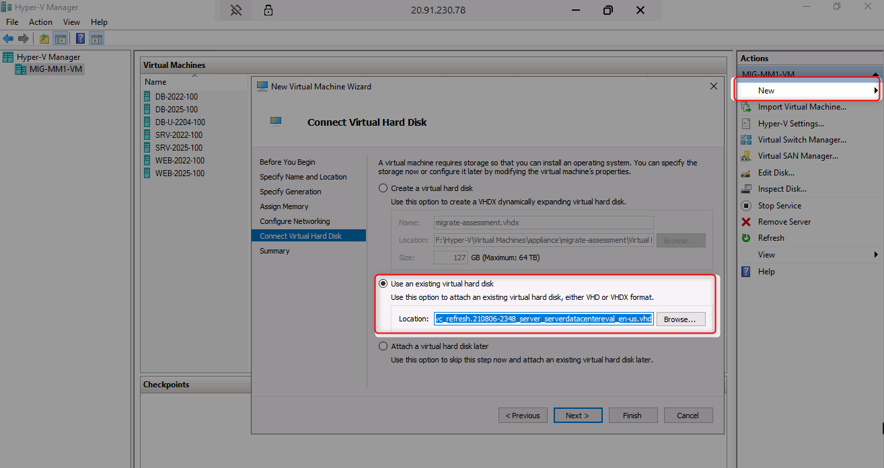Select DB-U-2204-100 in virtual machines list
This screenshot has width=884, height=468.
point(180,122)
